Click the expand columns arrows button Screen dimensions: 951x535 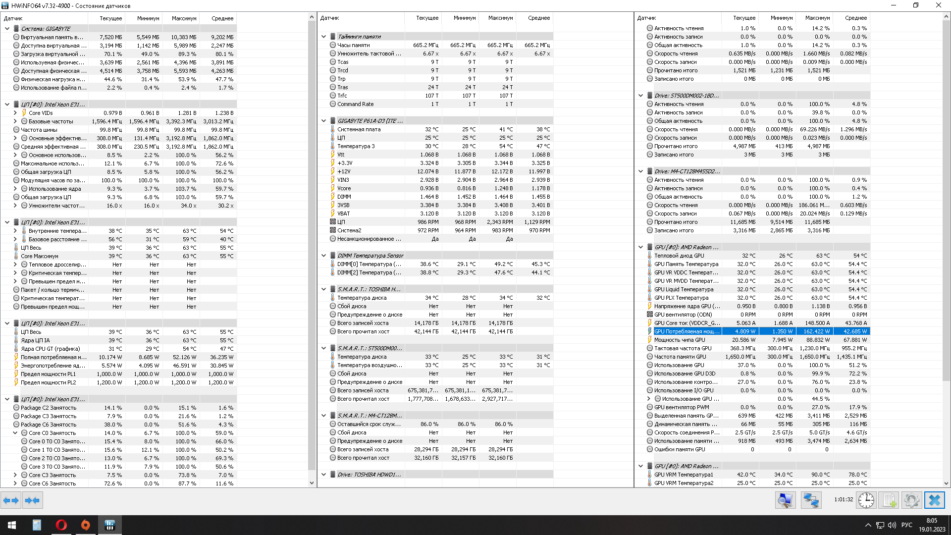pyautogui.click(x=11, y=500)
